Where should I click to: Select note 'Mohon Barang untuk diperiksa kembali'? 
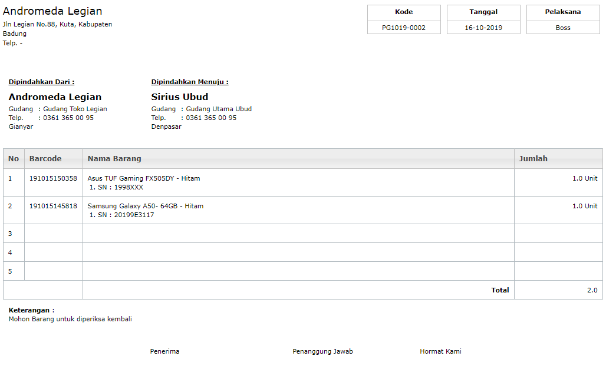(x=70, y=319)
